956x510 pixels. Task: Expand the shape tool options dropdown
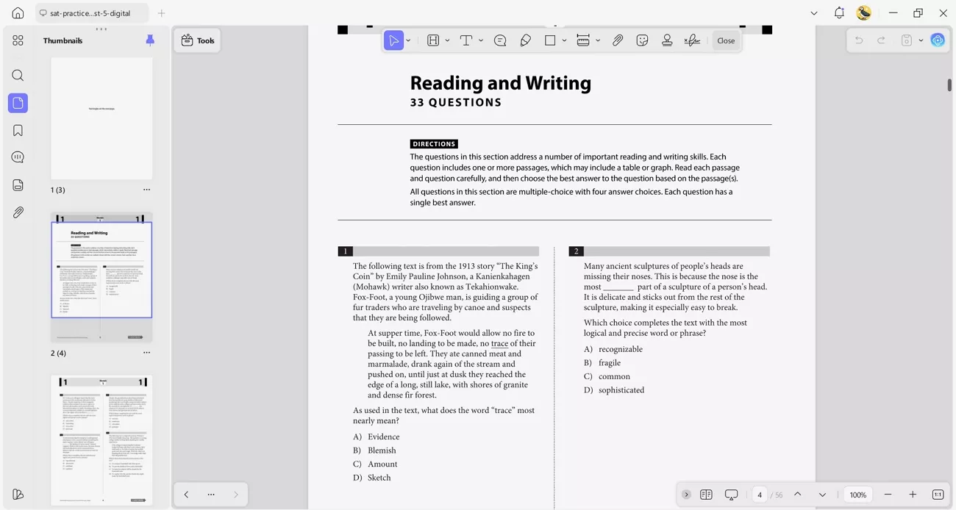(x=563, y=40)
